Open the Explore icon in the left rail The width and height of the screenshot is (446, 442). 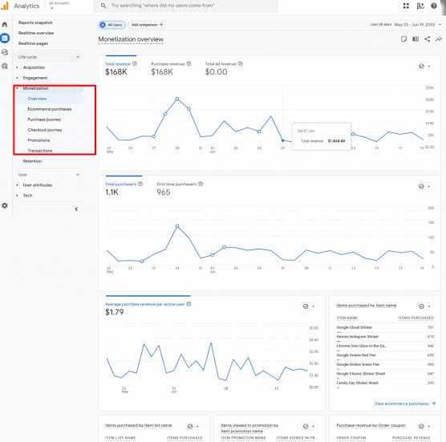click(5, 52)
